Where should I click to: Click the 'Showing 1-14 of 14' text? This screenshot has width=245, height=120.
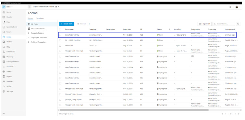67,114
